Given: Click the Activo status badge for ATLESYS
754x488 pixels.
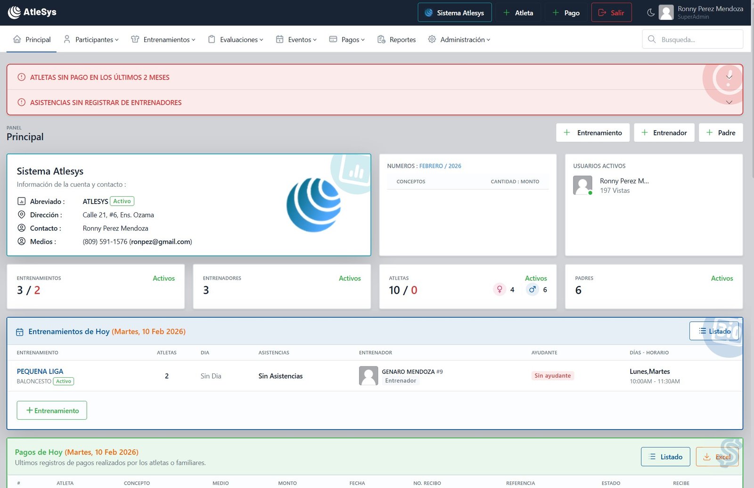Looking at the screenshot, I should pos(122,201).
